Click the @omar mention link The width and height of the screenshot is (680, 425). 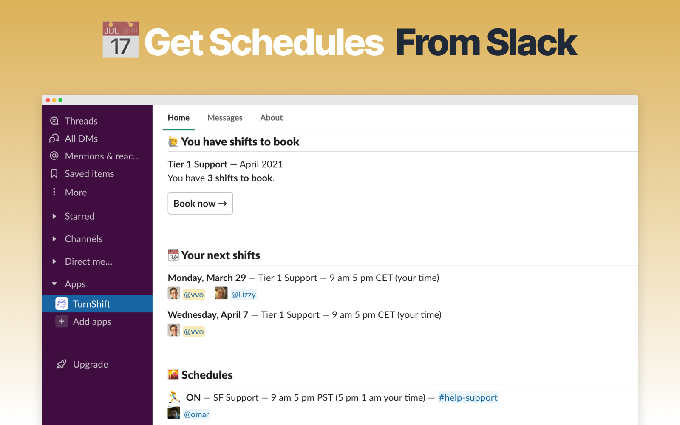196,414
